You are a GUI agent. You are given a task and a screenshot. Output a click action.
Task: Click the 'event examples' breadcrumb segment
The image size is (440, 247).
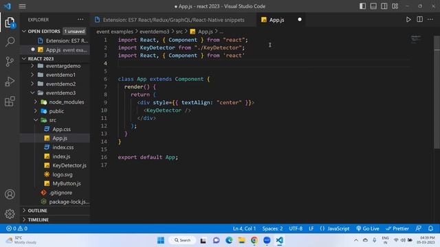[x=115, y=32]
